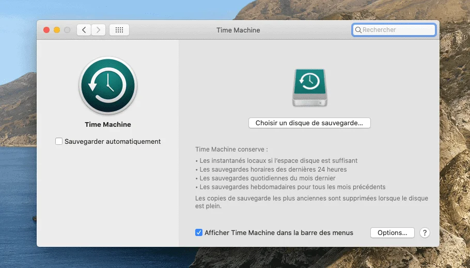
Task: Click the Time Machine window title
Action: click(238, 30)
